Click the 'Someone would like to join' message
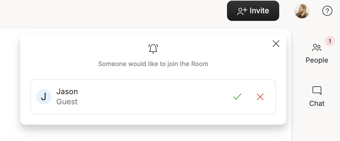The width and height of the screenshot is (340, 141). tap(153, 64)
